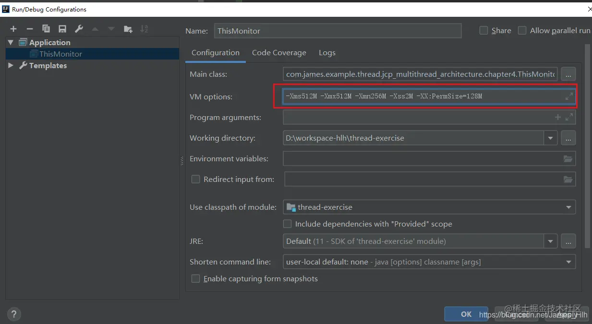
Task: Sort configurations alphabetically icon
Action: point(144,29)
